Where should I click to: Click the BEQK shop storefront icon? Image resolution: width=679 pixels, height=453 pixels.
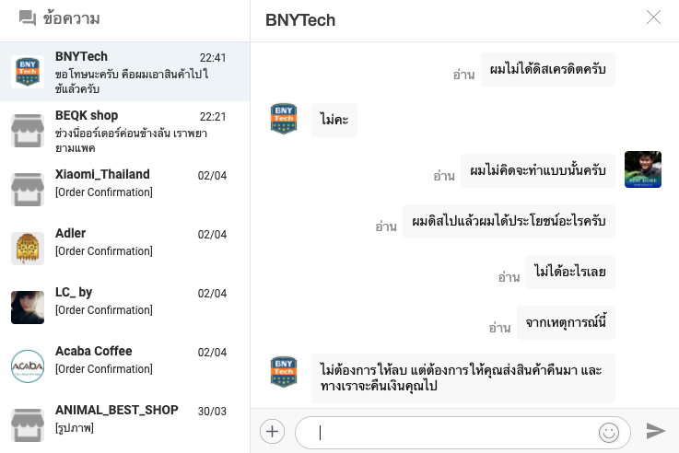click(x=28, y=130)
